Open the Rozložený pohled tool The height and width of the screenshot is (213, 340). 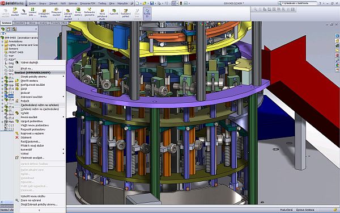(x=126, y=13)
